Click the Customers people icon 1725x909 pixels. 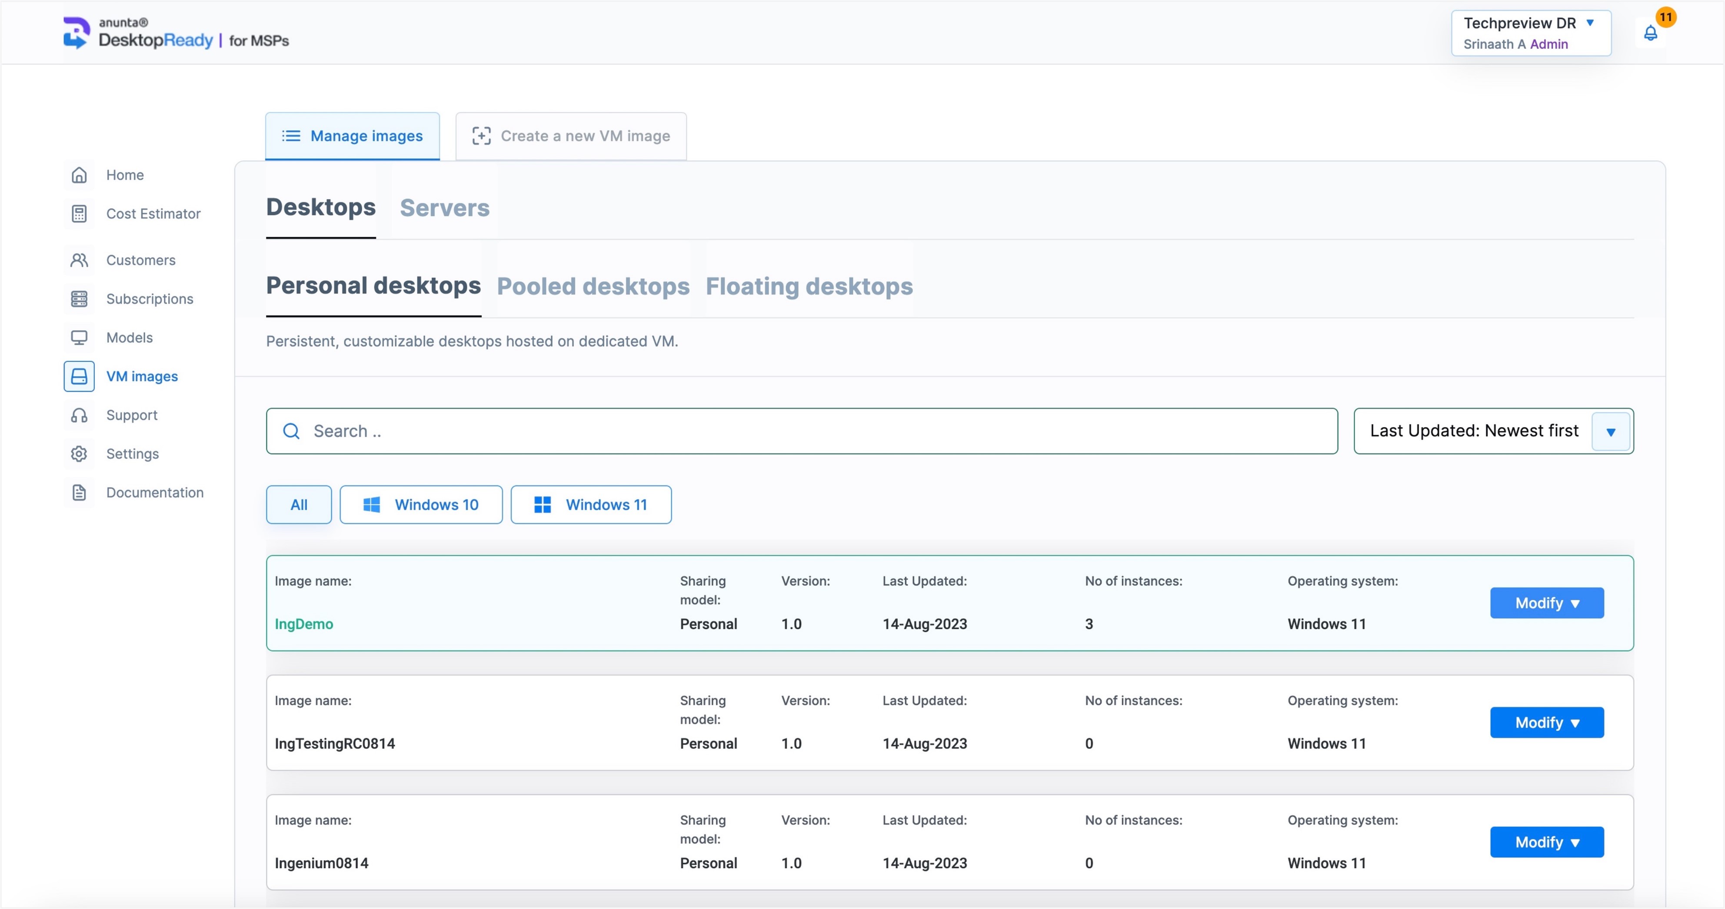79,260
